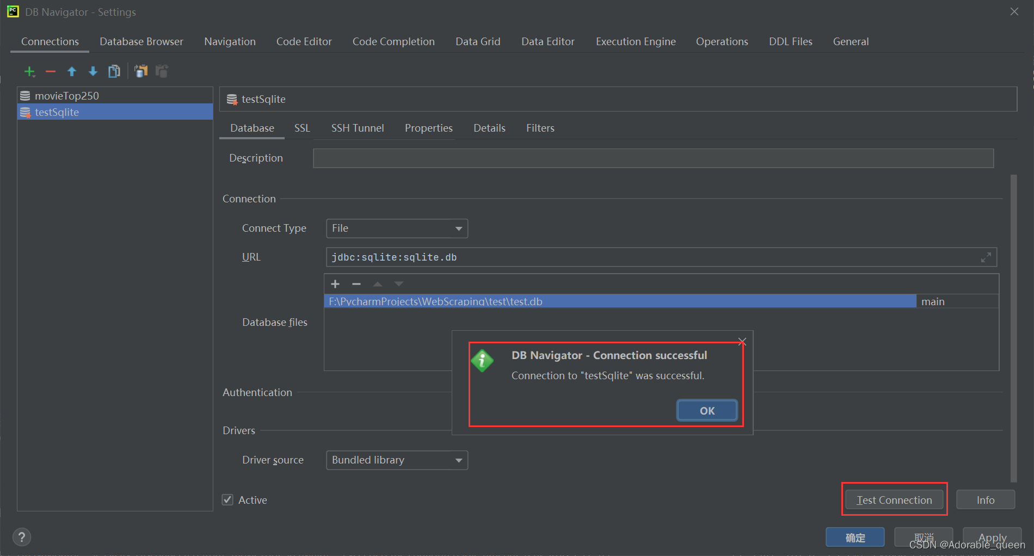Confirm settings with the 确定 button

[x=855, y=538]
